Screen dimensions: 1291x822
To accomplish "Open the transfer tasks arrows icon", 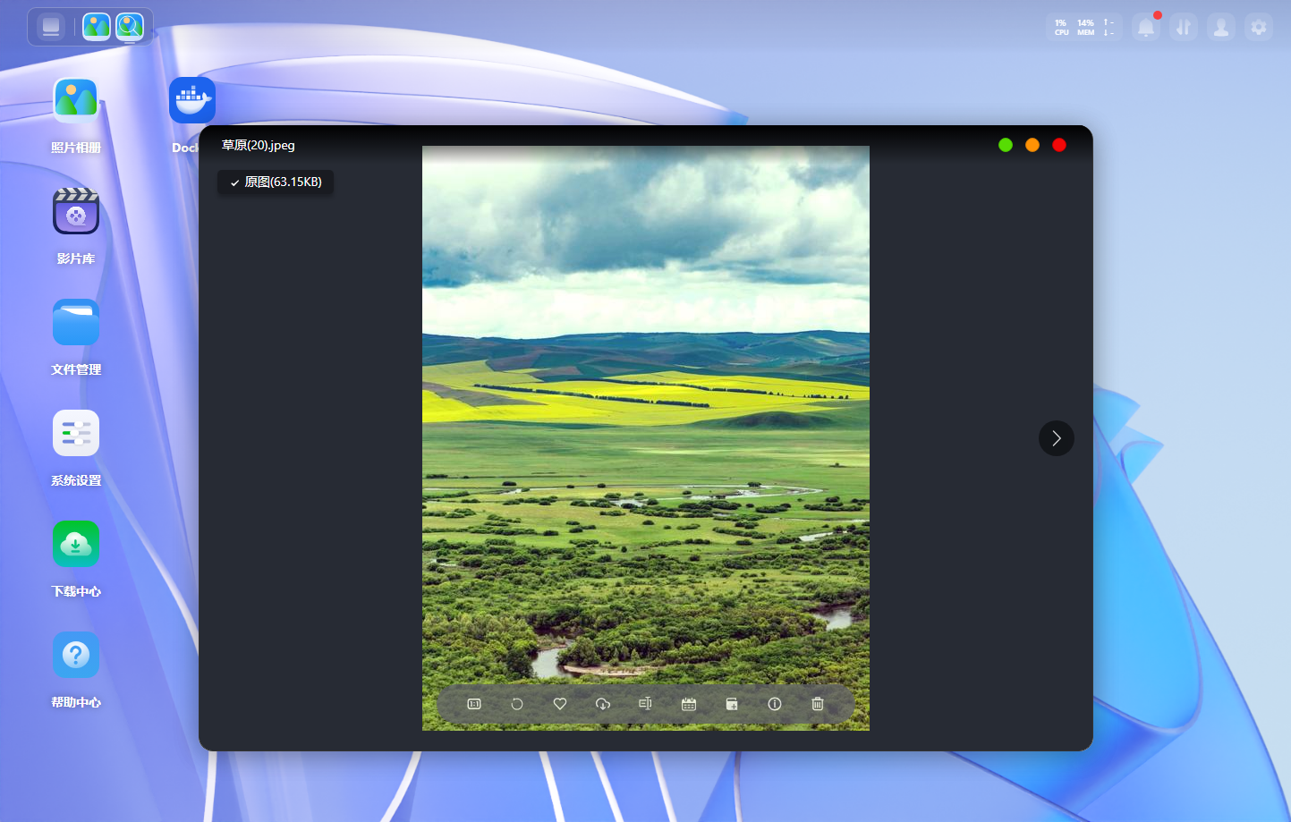I will [x=1184, y=28].
